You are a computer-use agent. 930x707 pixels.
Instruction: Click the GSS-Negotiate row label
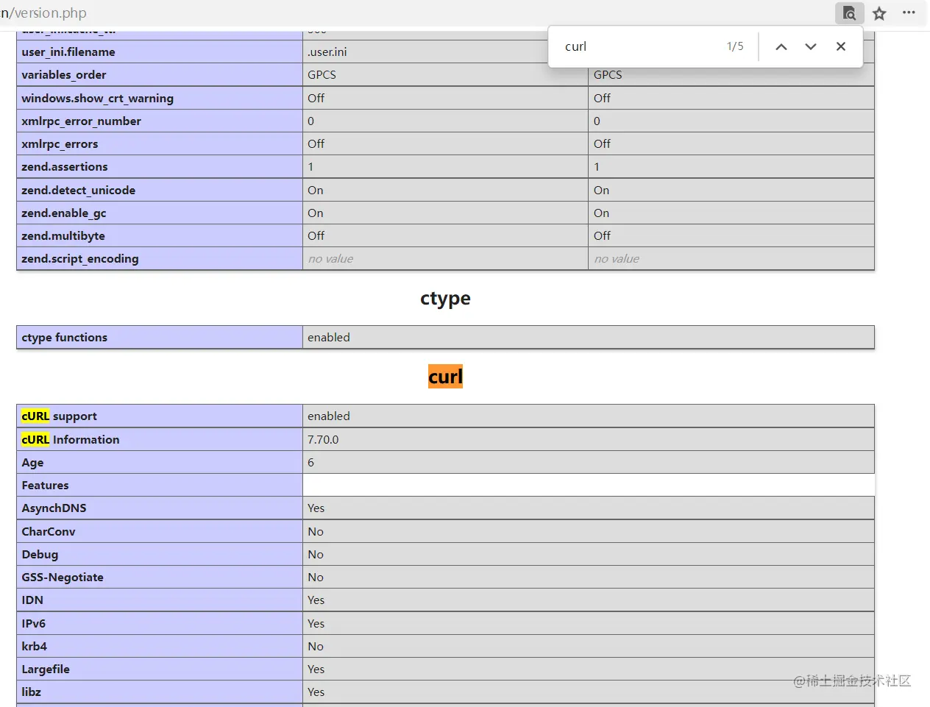click(63, 577)
